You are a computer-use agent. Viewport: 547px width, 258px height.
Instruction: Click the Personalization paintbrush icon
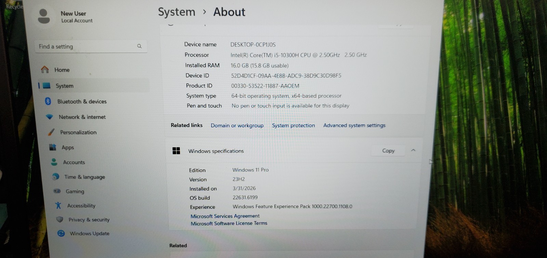(x=51, y=132)
